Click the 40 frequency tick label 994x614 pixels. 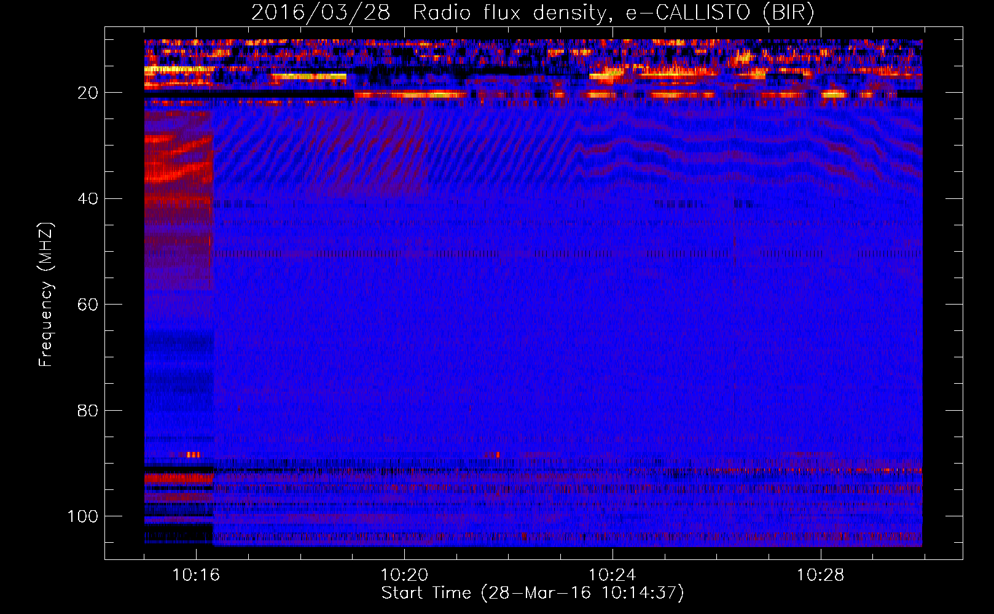point(88,199)
